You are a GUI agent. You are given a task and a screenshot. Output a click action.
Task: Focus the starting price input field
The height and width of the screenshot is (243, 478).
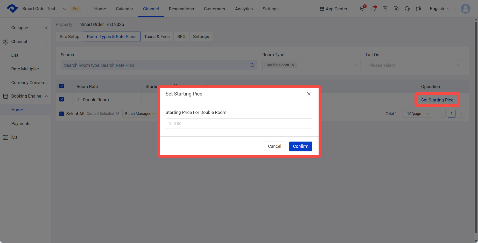239,124
